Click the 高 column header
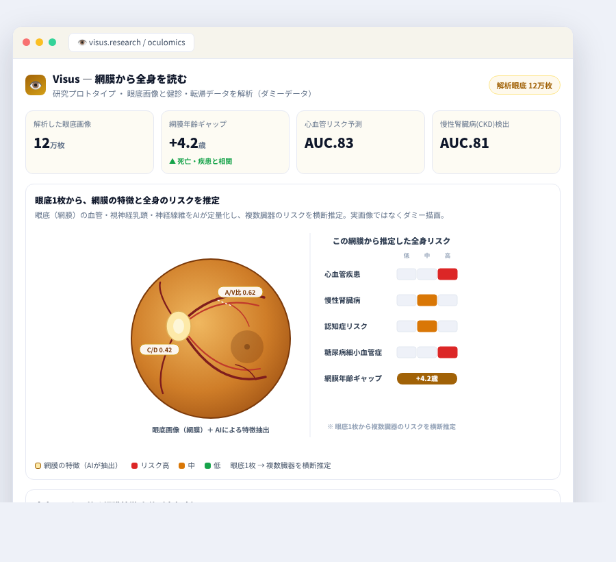This screenshot has width=616, height=562. click(448, 256)
